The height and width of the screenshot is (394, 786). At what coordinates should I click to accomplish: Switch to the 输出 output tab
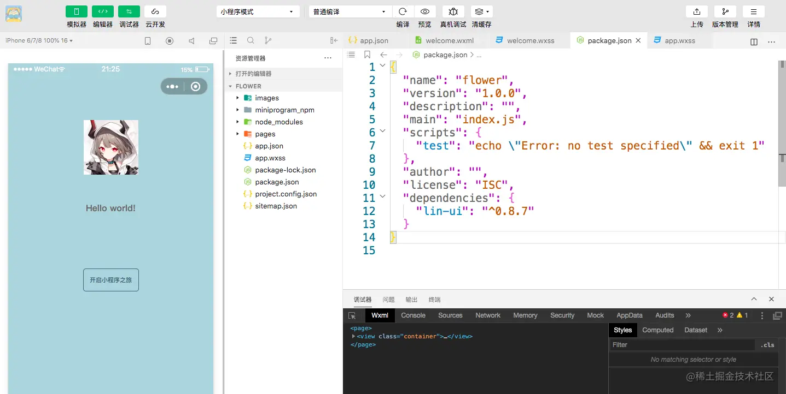[411, 300]
